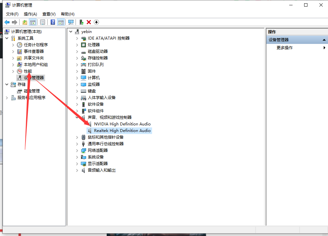Click the red X uninstall device icon
Viewport: 328px width, 236px height.
89,22
